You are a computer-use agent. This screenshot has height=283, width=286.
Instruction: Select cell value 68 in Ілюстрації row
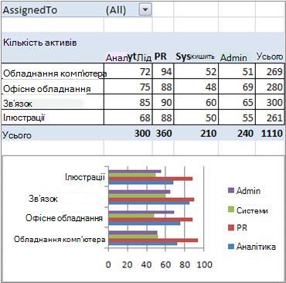click(x=145, y=118)
